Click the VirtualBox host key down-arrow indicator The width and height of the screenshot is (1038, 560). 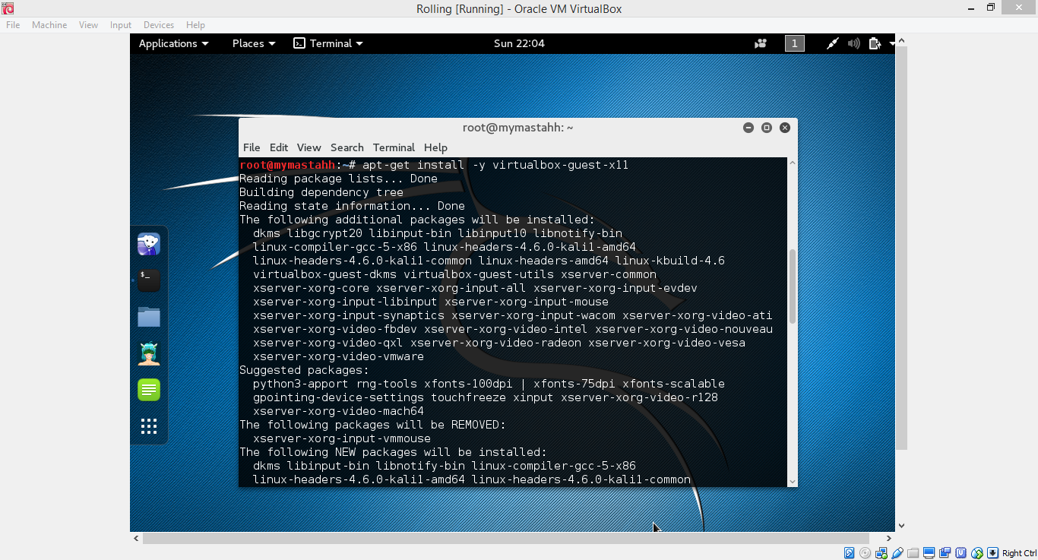point(993,553)
